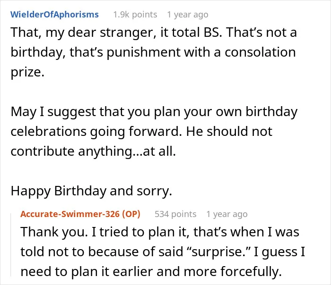Open WielderOfAphorisms user profile
Viewport: 331px width, 285px height.
[x=54, y=15]
